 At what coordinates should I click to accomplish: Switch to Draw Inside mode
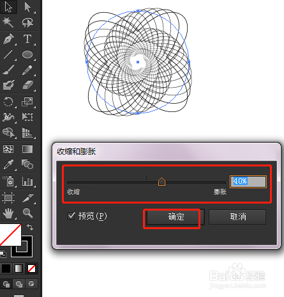(31, 284)
